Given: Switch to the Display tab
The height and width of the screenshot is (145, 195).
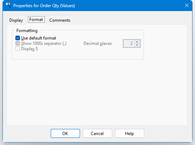Looking at the screenshot, I should [x=16, y=20].
